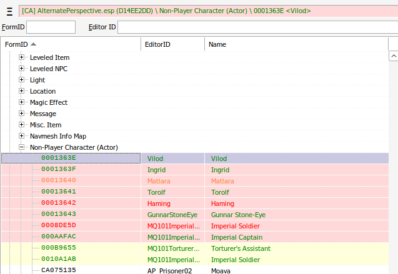Viewport: 398px width, 274px height.
Task: Expand the Navmesh Info Map group
Action: [x=22, y=136]
